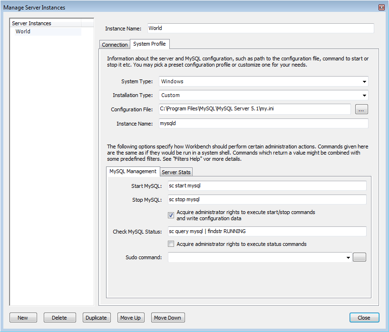
Task: Edit the Start MySQL command field
Action: (x=266, y=186)
